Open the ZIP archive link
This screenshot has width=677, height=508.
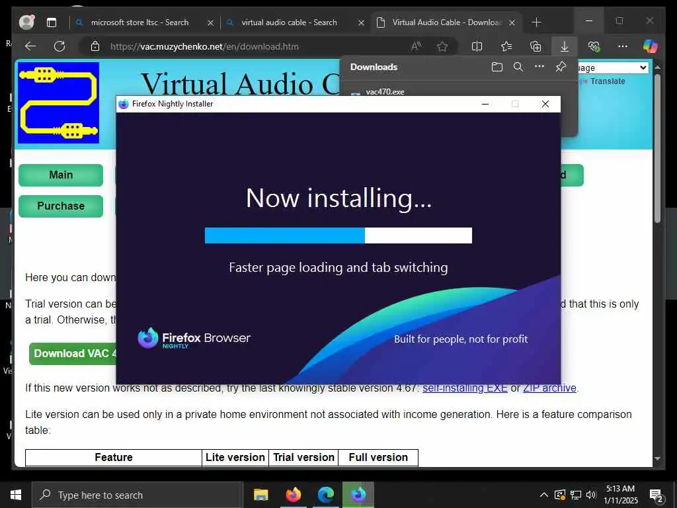point(549,388)
